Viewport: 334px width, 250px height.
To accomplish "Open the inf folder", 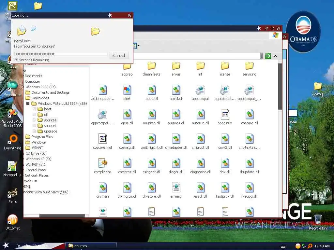I will pyautogui.click(x=201, y=69).
